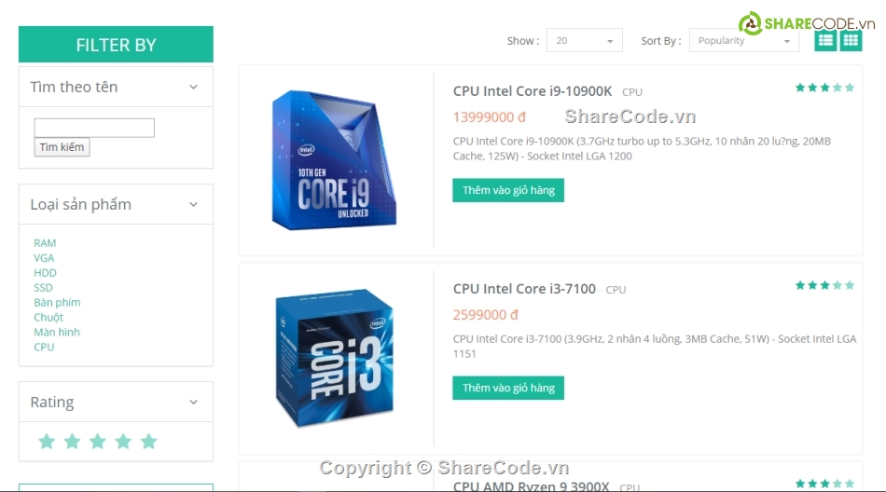This screenshot has width=886, height=492.
Task: Focus the name search text field
Action: point(94,128)
